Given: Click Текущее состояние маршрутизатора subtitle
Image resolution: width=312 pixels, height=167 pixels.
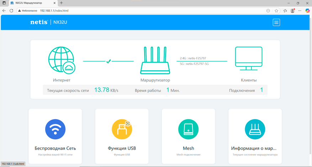Looking at the screenshot, I should tap(255, 155).
